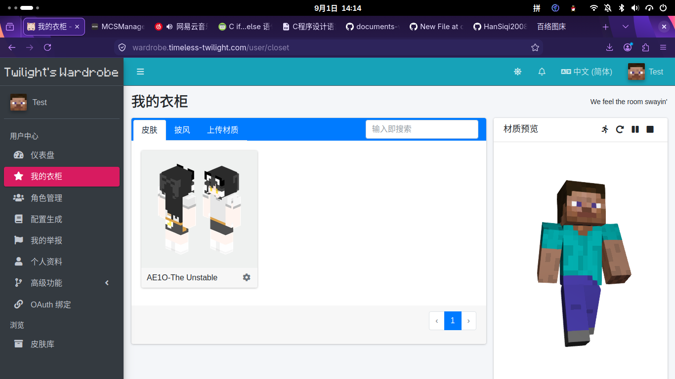The width and height of the screenshot is (675, 379).
Task: Switch to the MCSManager browser tab
Action: coord(119,27)
